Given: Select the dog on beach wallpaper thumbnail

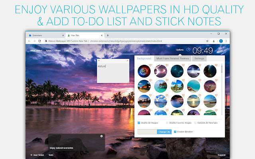Looking at the screenshot, I should tap(210, 86).
